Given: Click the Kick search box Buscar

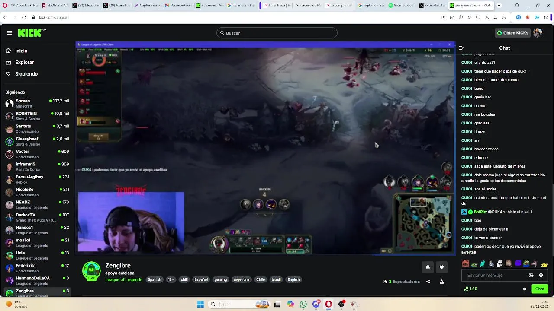Looking at the screenshot, I should 277,33.
